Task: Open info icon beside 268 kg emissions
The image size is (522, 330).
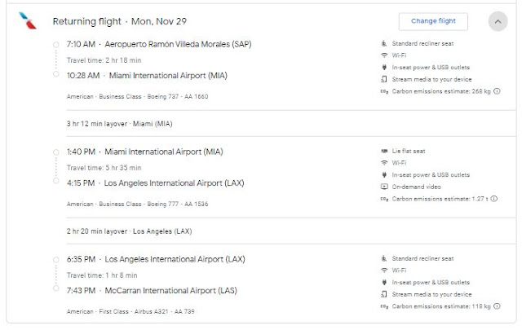Action: tap(497, 92)
